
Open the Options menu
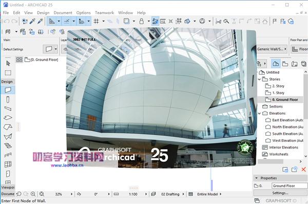(x=84, y=13)
